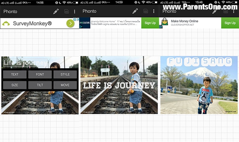Tap the Mount Fuji photo of the boy

click(199, 85)
